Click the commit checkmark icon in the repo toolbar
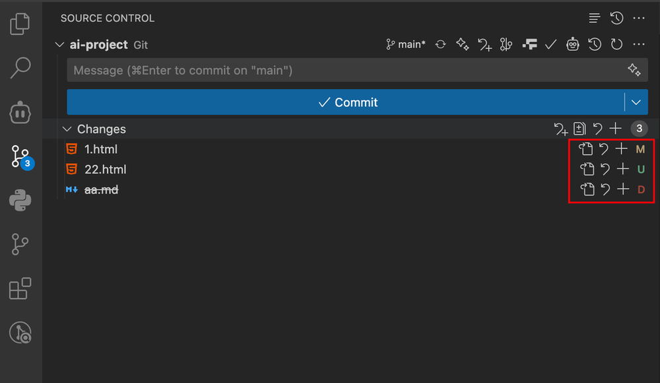 point(550,44)
